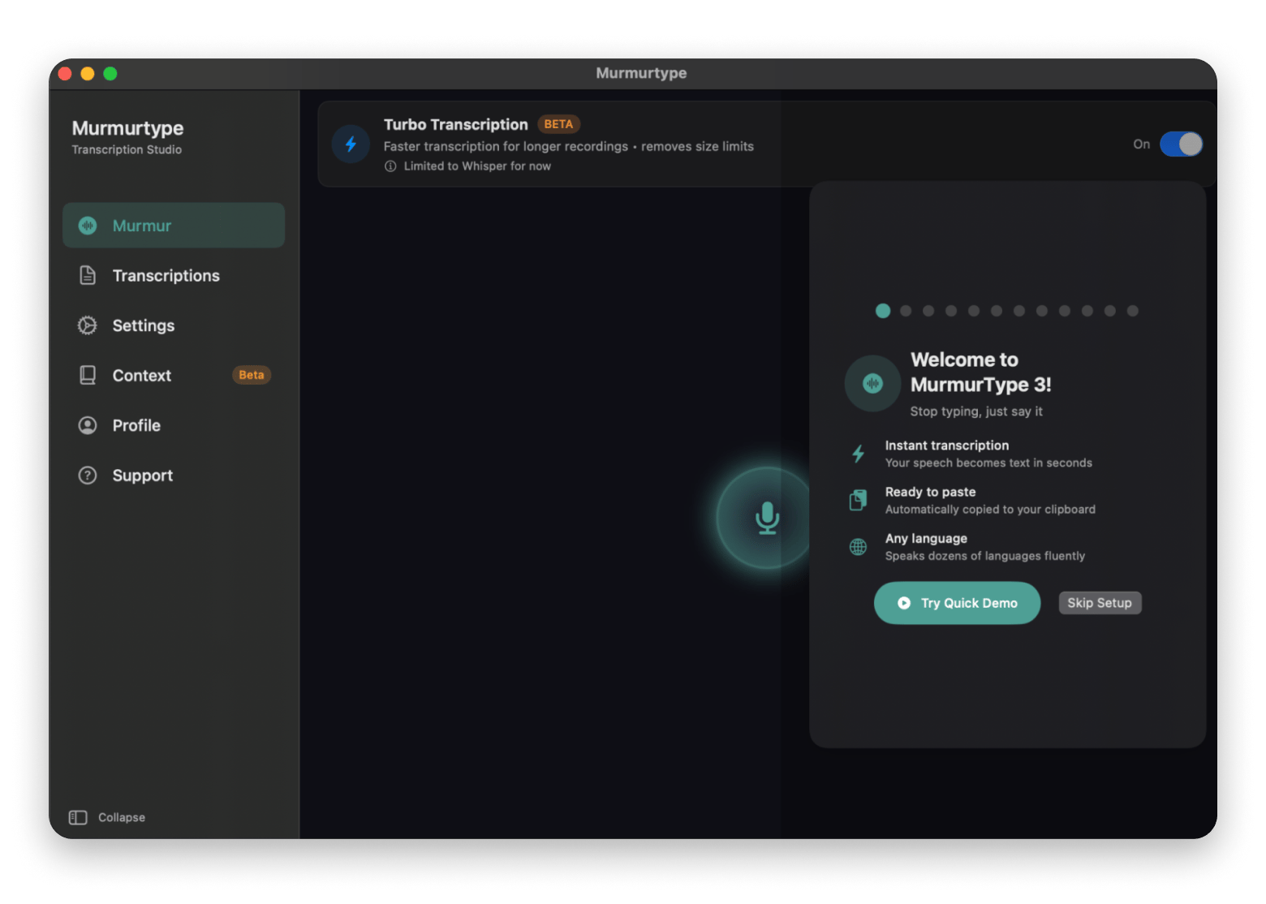
Task: Click the Context book icon
Action: click(x=88, y=375)
